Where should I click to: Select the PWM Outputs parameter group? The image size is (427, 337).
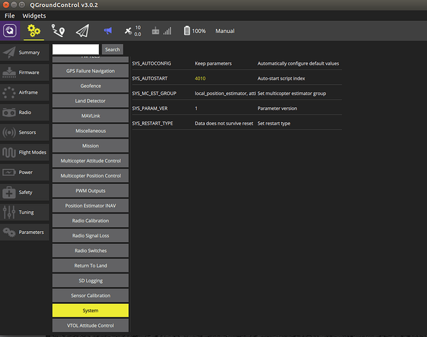[90, 191]
